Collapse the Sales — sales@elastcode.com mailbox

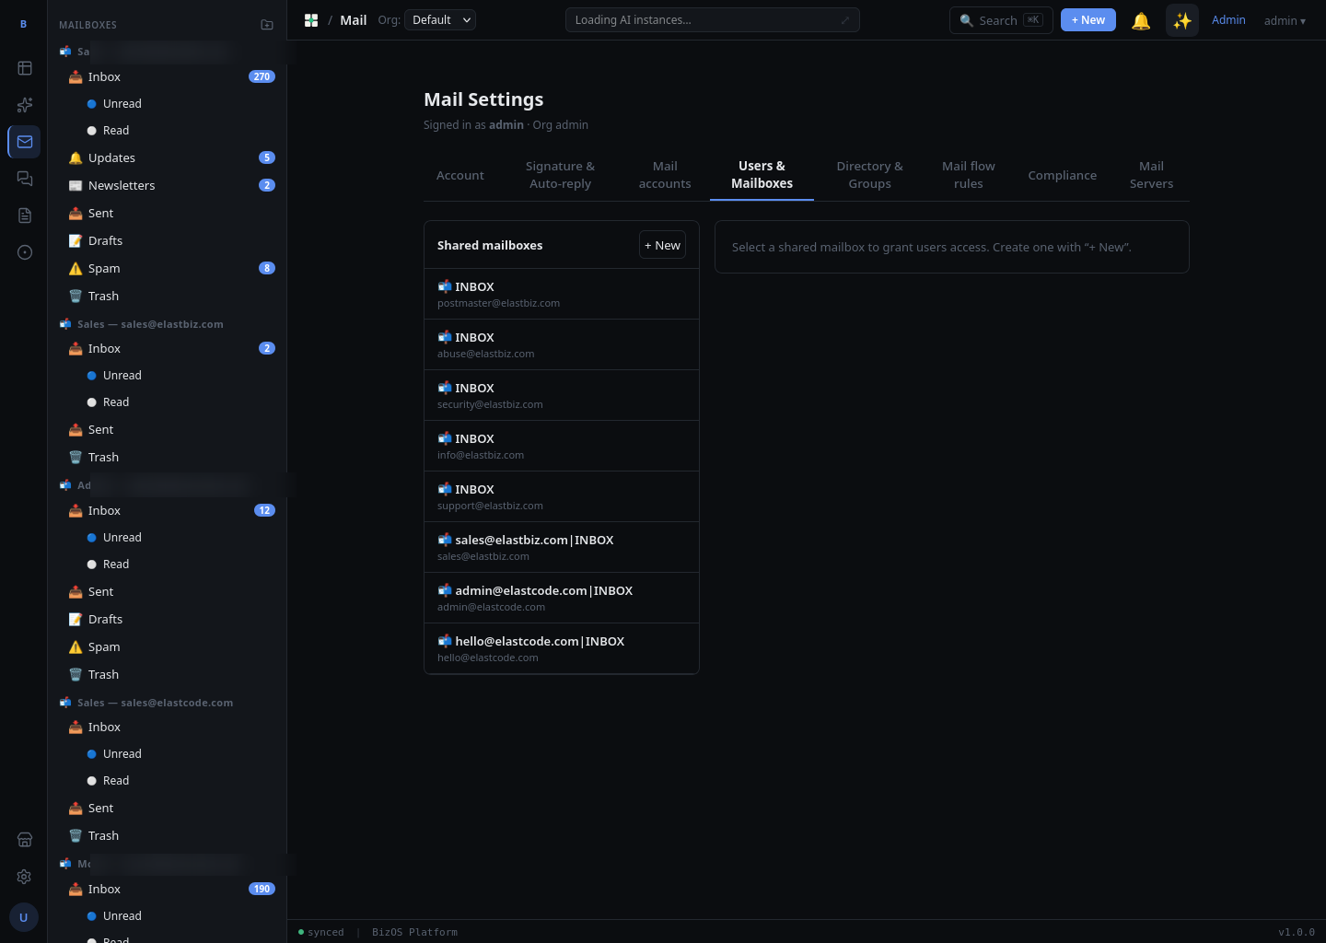(x=149, y=703)
